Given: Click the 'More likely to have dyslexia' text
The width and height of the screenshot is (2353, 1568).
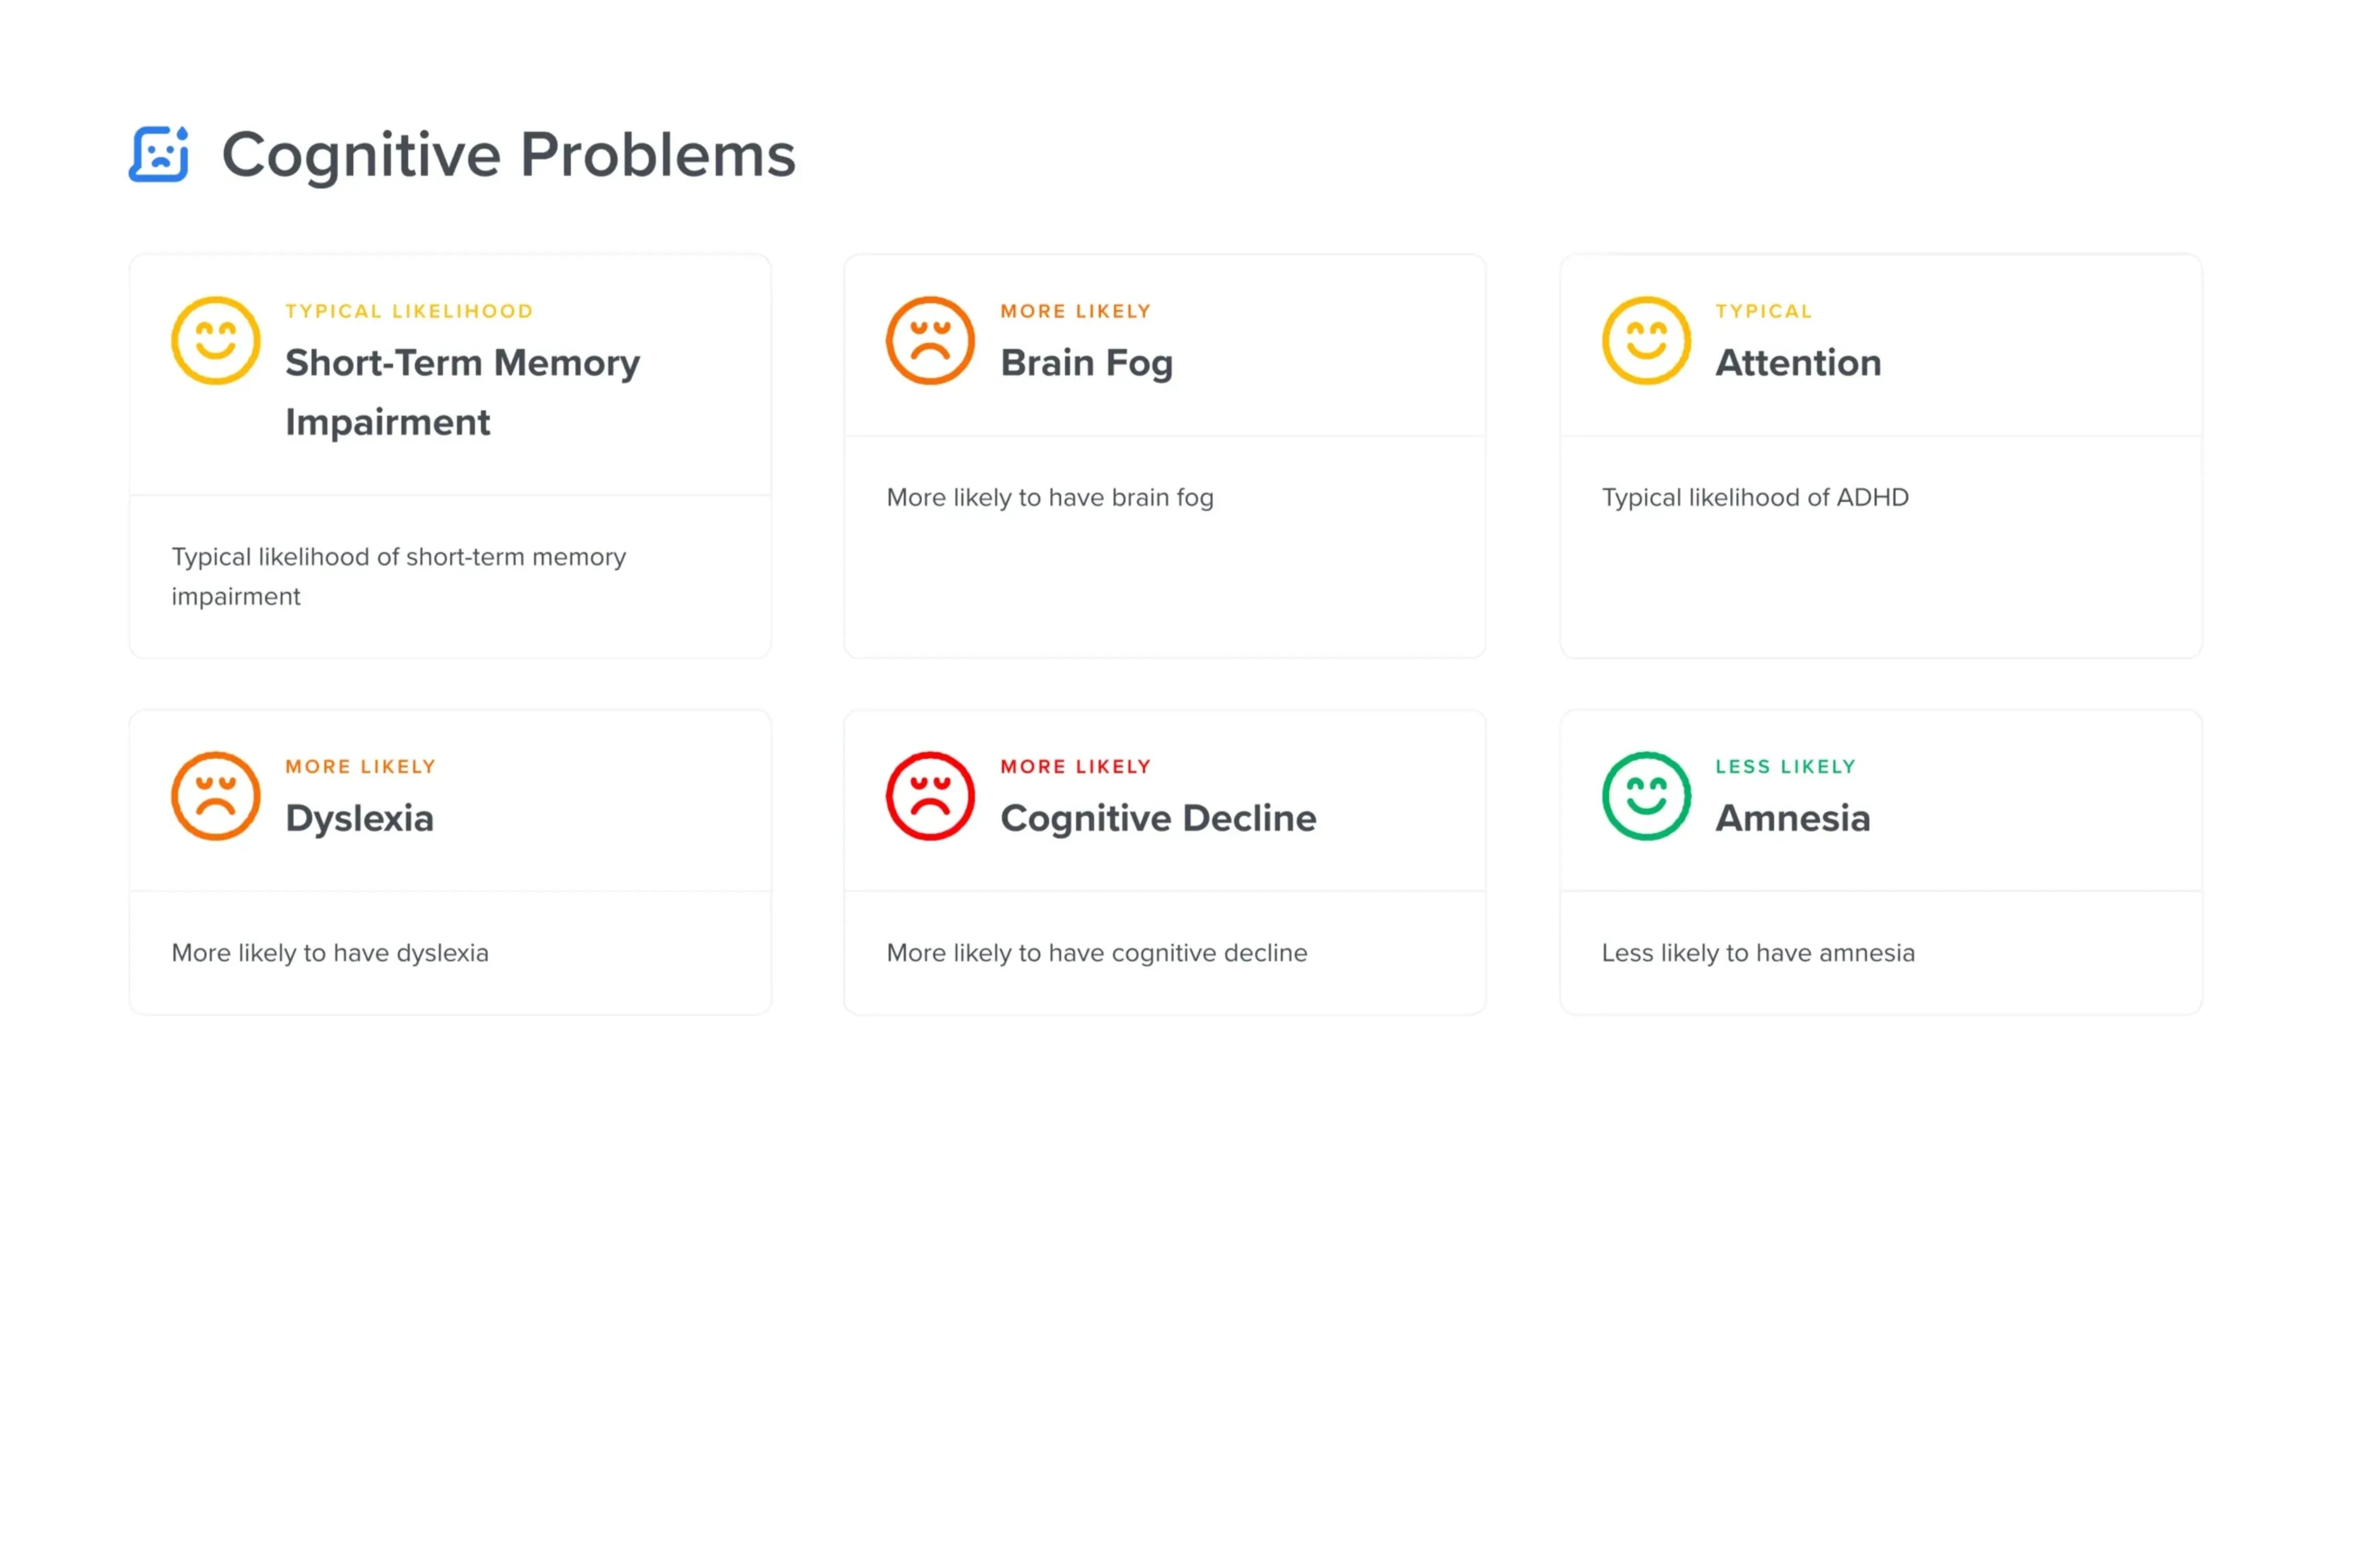Looking at the screenshot, I should (x=330, y=952).
